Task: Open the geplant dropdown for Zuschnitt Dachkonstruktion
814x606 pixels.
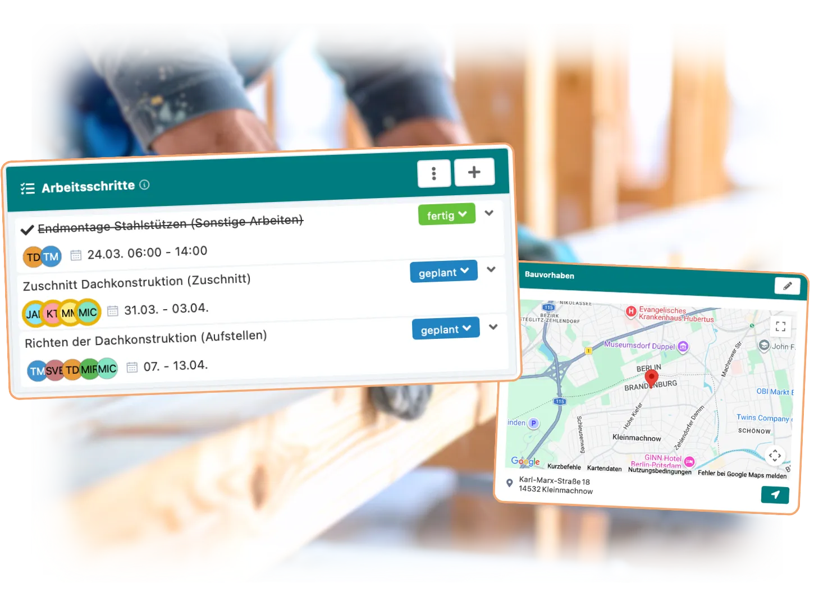Action: click(443, 271)
